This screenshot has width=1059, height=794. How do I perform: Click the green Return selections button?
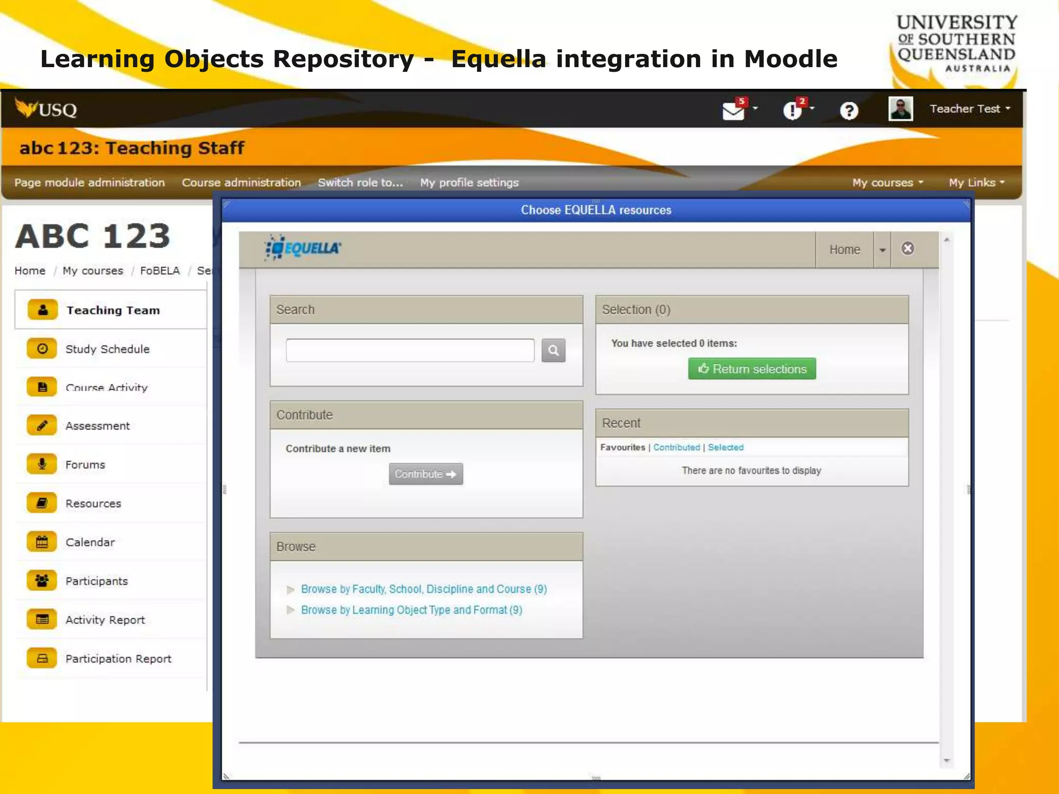pyautogui.click(x=752, y=369)
